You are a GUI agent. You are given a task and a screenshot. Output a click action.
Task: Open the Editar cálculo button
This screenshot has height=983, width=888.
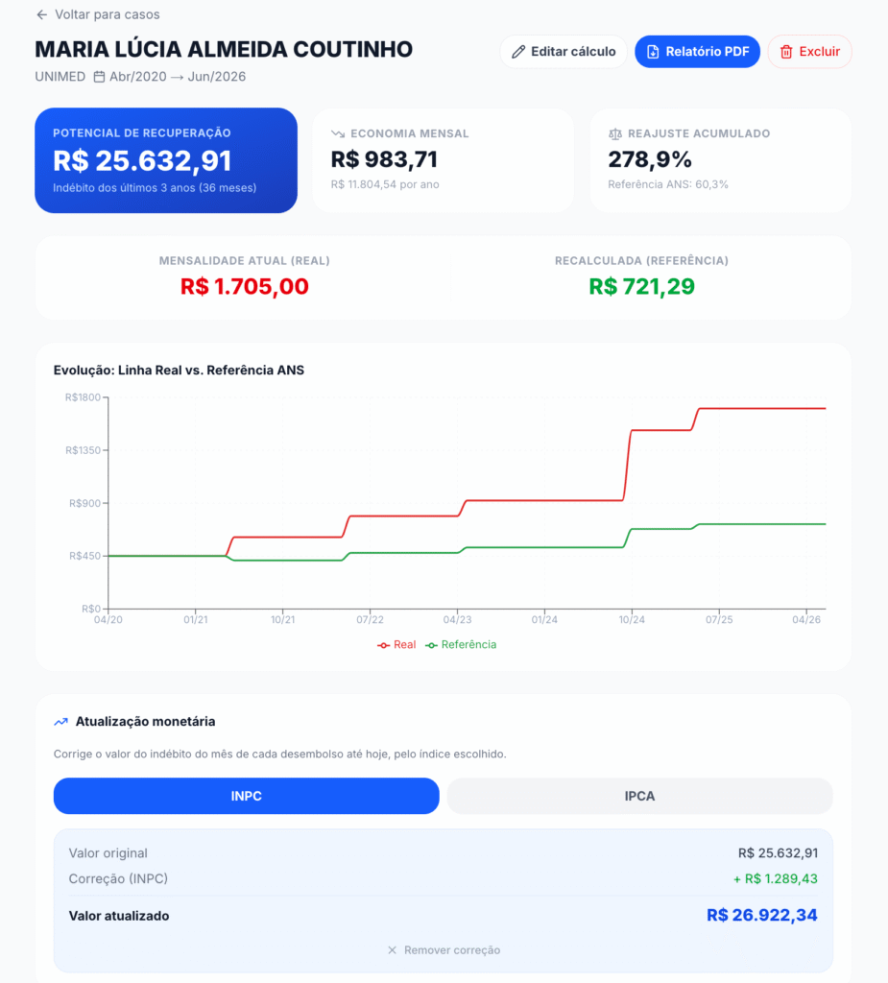[x=564, y=52]
